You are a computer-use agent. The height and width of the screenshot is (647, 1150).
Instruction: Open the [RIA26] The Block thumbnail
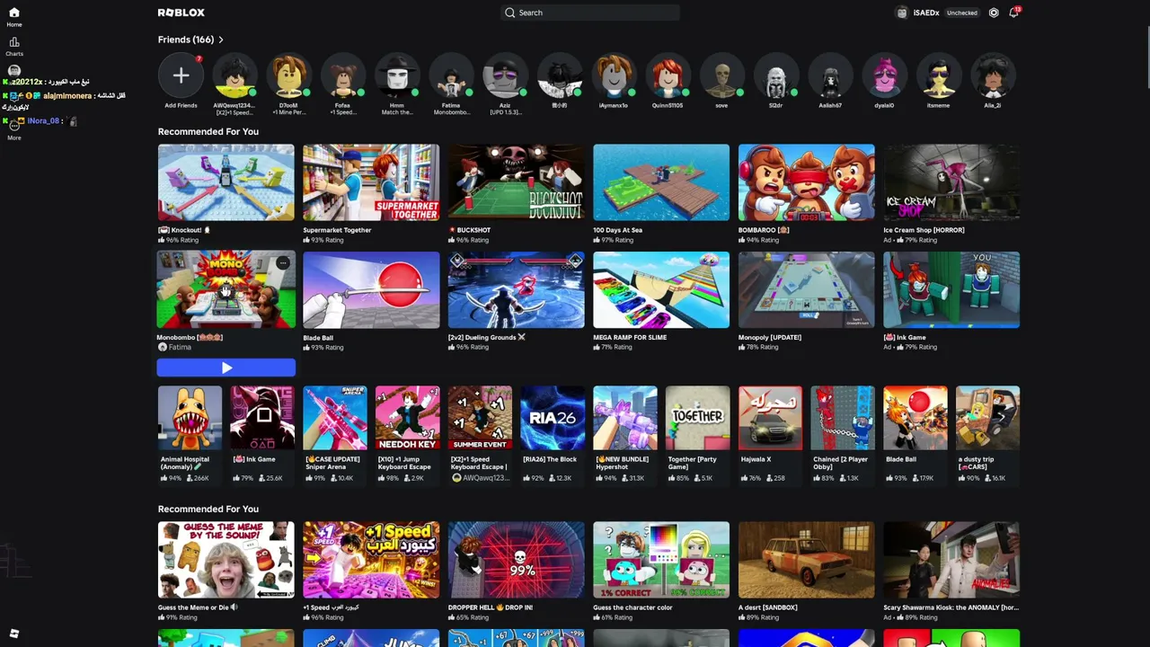[553, 418]
